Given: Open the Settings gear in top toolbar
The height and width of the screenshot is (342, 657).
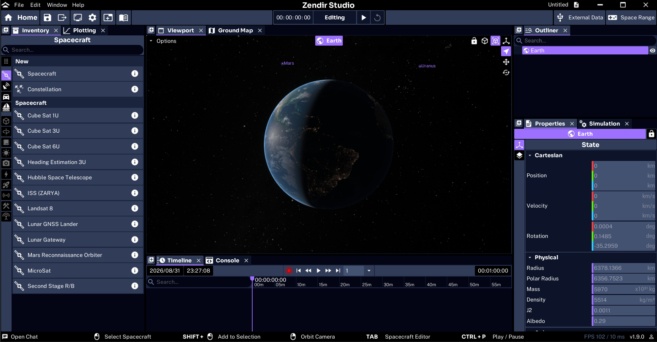Looking at the screenshot, I should [x=92, y=18].
